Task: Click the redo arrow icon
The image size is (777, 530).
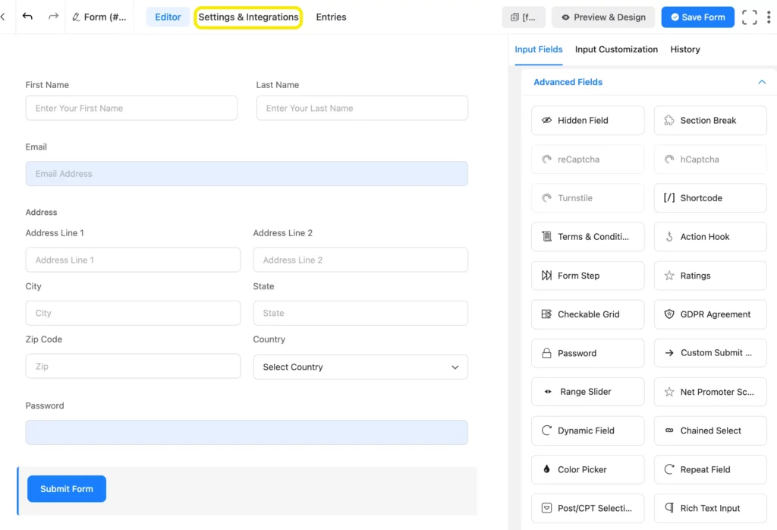Action: pyautogui.click(x=53, y=17)
